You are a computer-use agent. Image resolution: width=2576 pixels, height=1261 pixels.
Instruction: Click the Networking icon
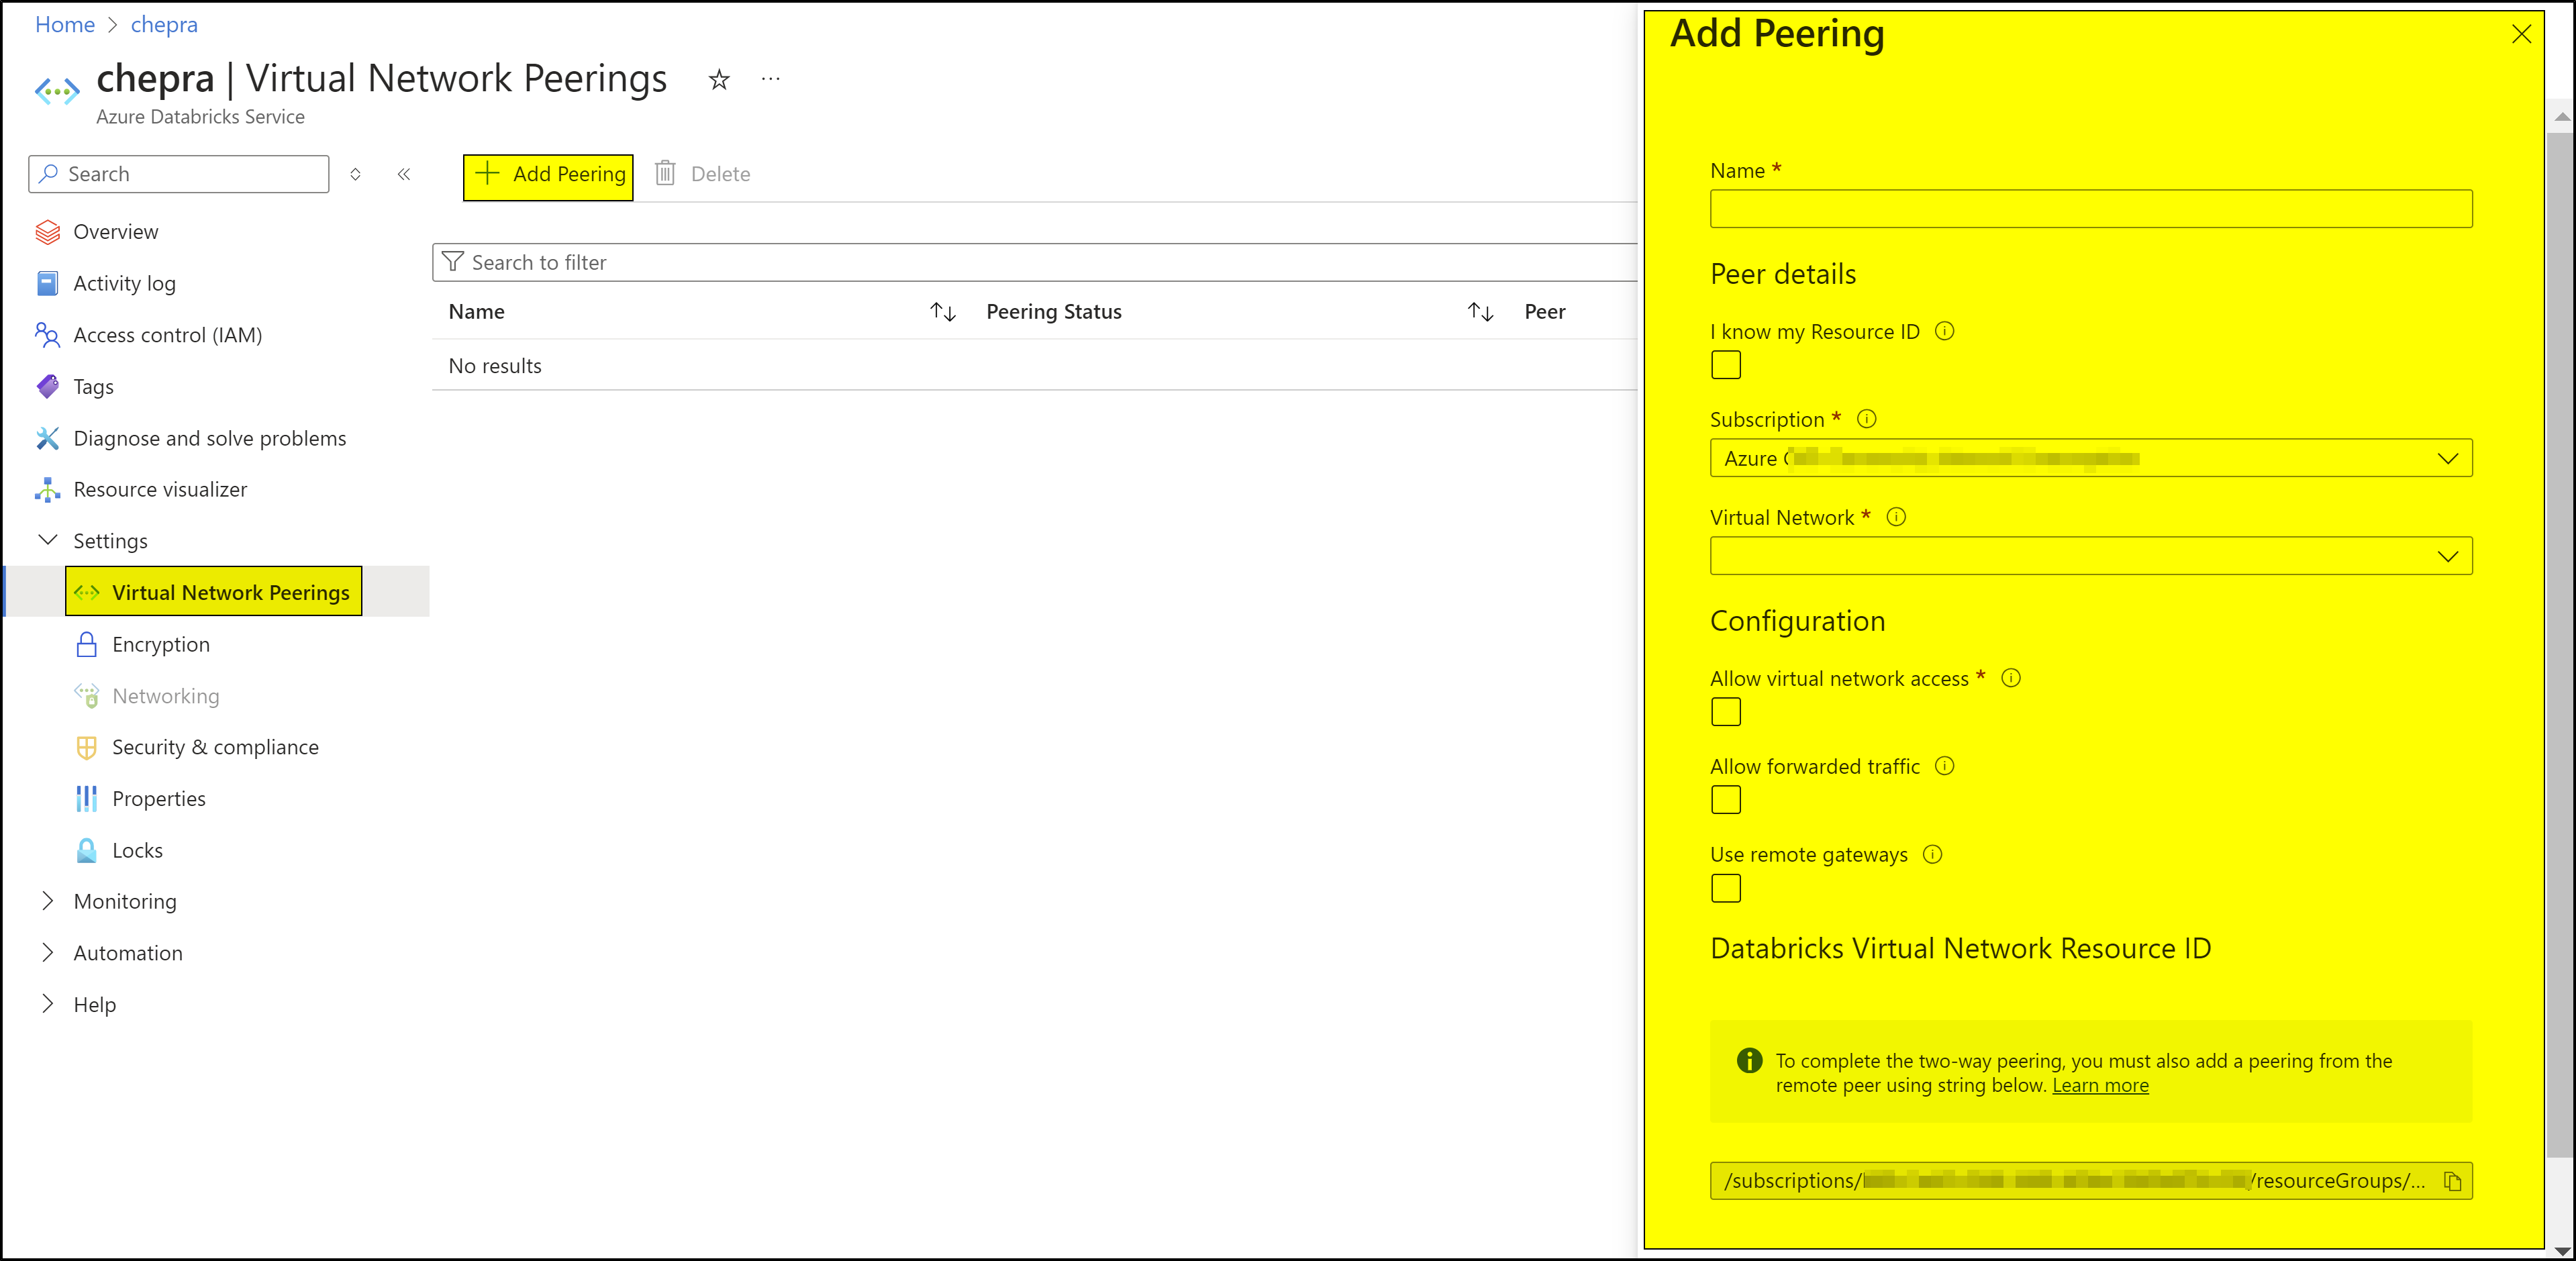click(x=87, y=696)
